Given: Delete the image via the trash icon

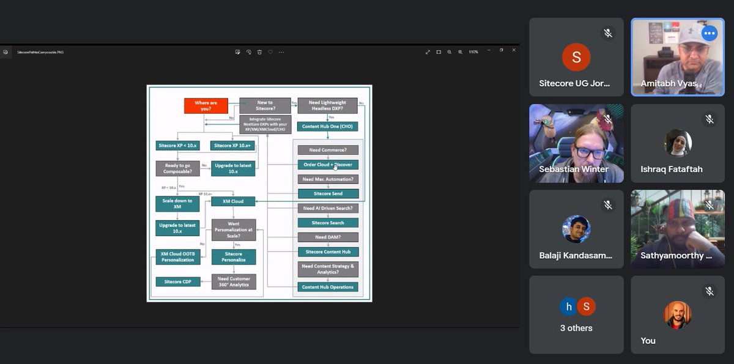Looking at the screenshot, I should pos(259,52).
